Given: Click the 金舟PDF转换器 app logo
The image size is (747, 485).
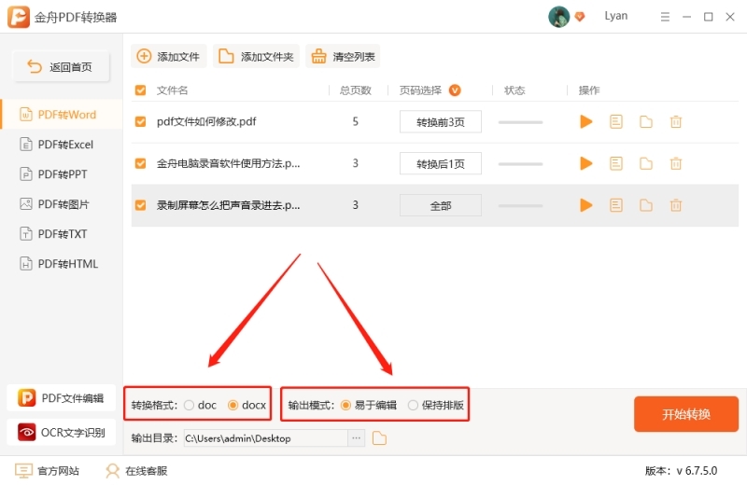Looking at the screenshot, I should pyautogui.click(x=19, y=17).
